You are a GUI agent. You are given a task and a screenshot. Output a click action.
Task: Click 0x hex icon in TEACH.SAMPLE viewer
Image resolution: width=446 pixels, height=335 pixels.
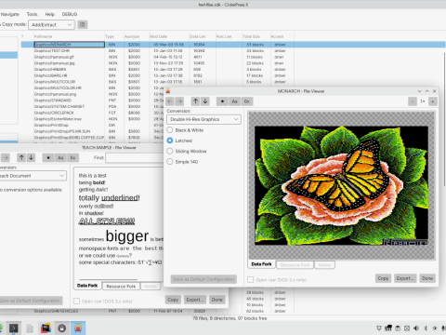72,157
